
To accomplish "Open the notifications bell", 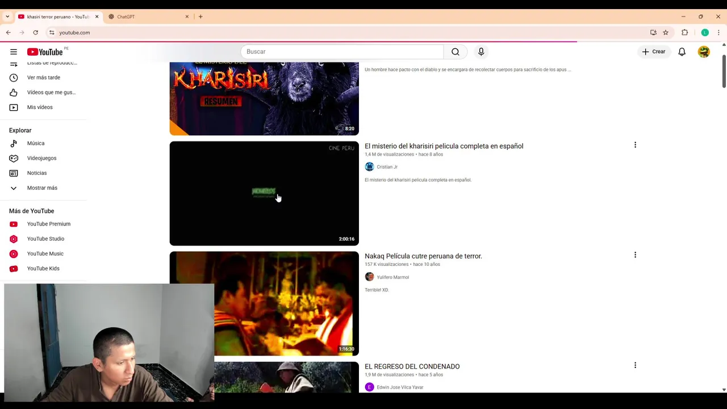I will 682,52.
